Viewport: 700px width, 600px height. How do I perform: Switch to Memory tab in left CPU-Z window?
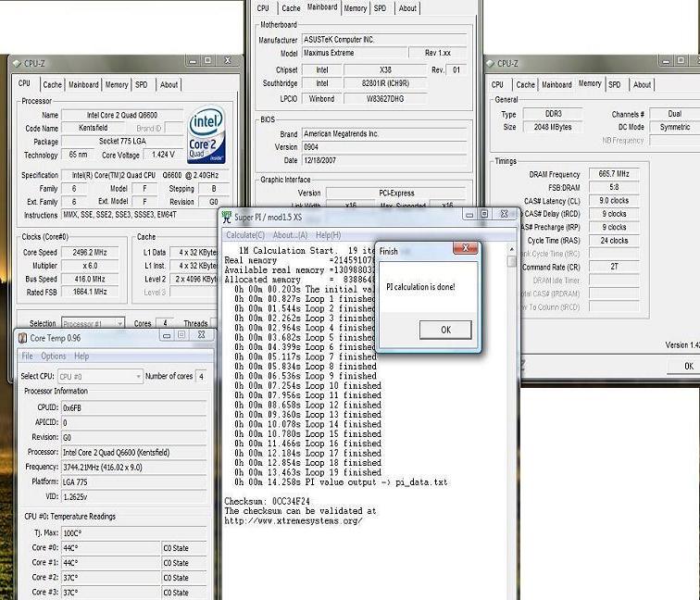(117, 84)
